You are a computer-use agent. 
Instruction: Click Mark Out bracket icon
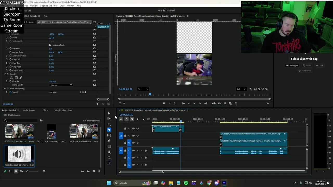[175, 103]
